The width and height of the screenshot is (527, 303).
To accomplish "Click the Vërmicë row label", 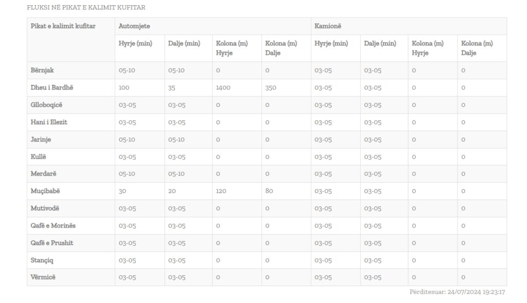I will (43, 277).
